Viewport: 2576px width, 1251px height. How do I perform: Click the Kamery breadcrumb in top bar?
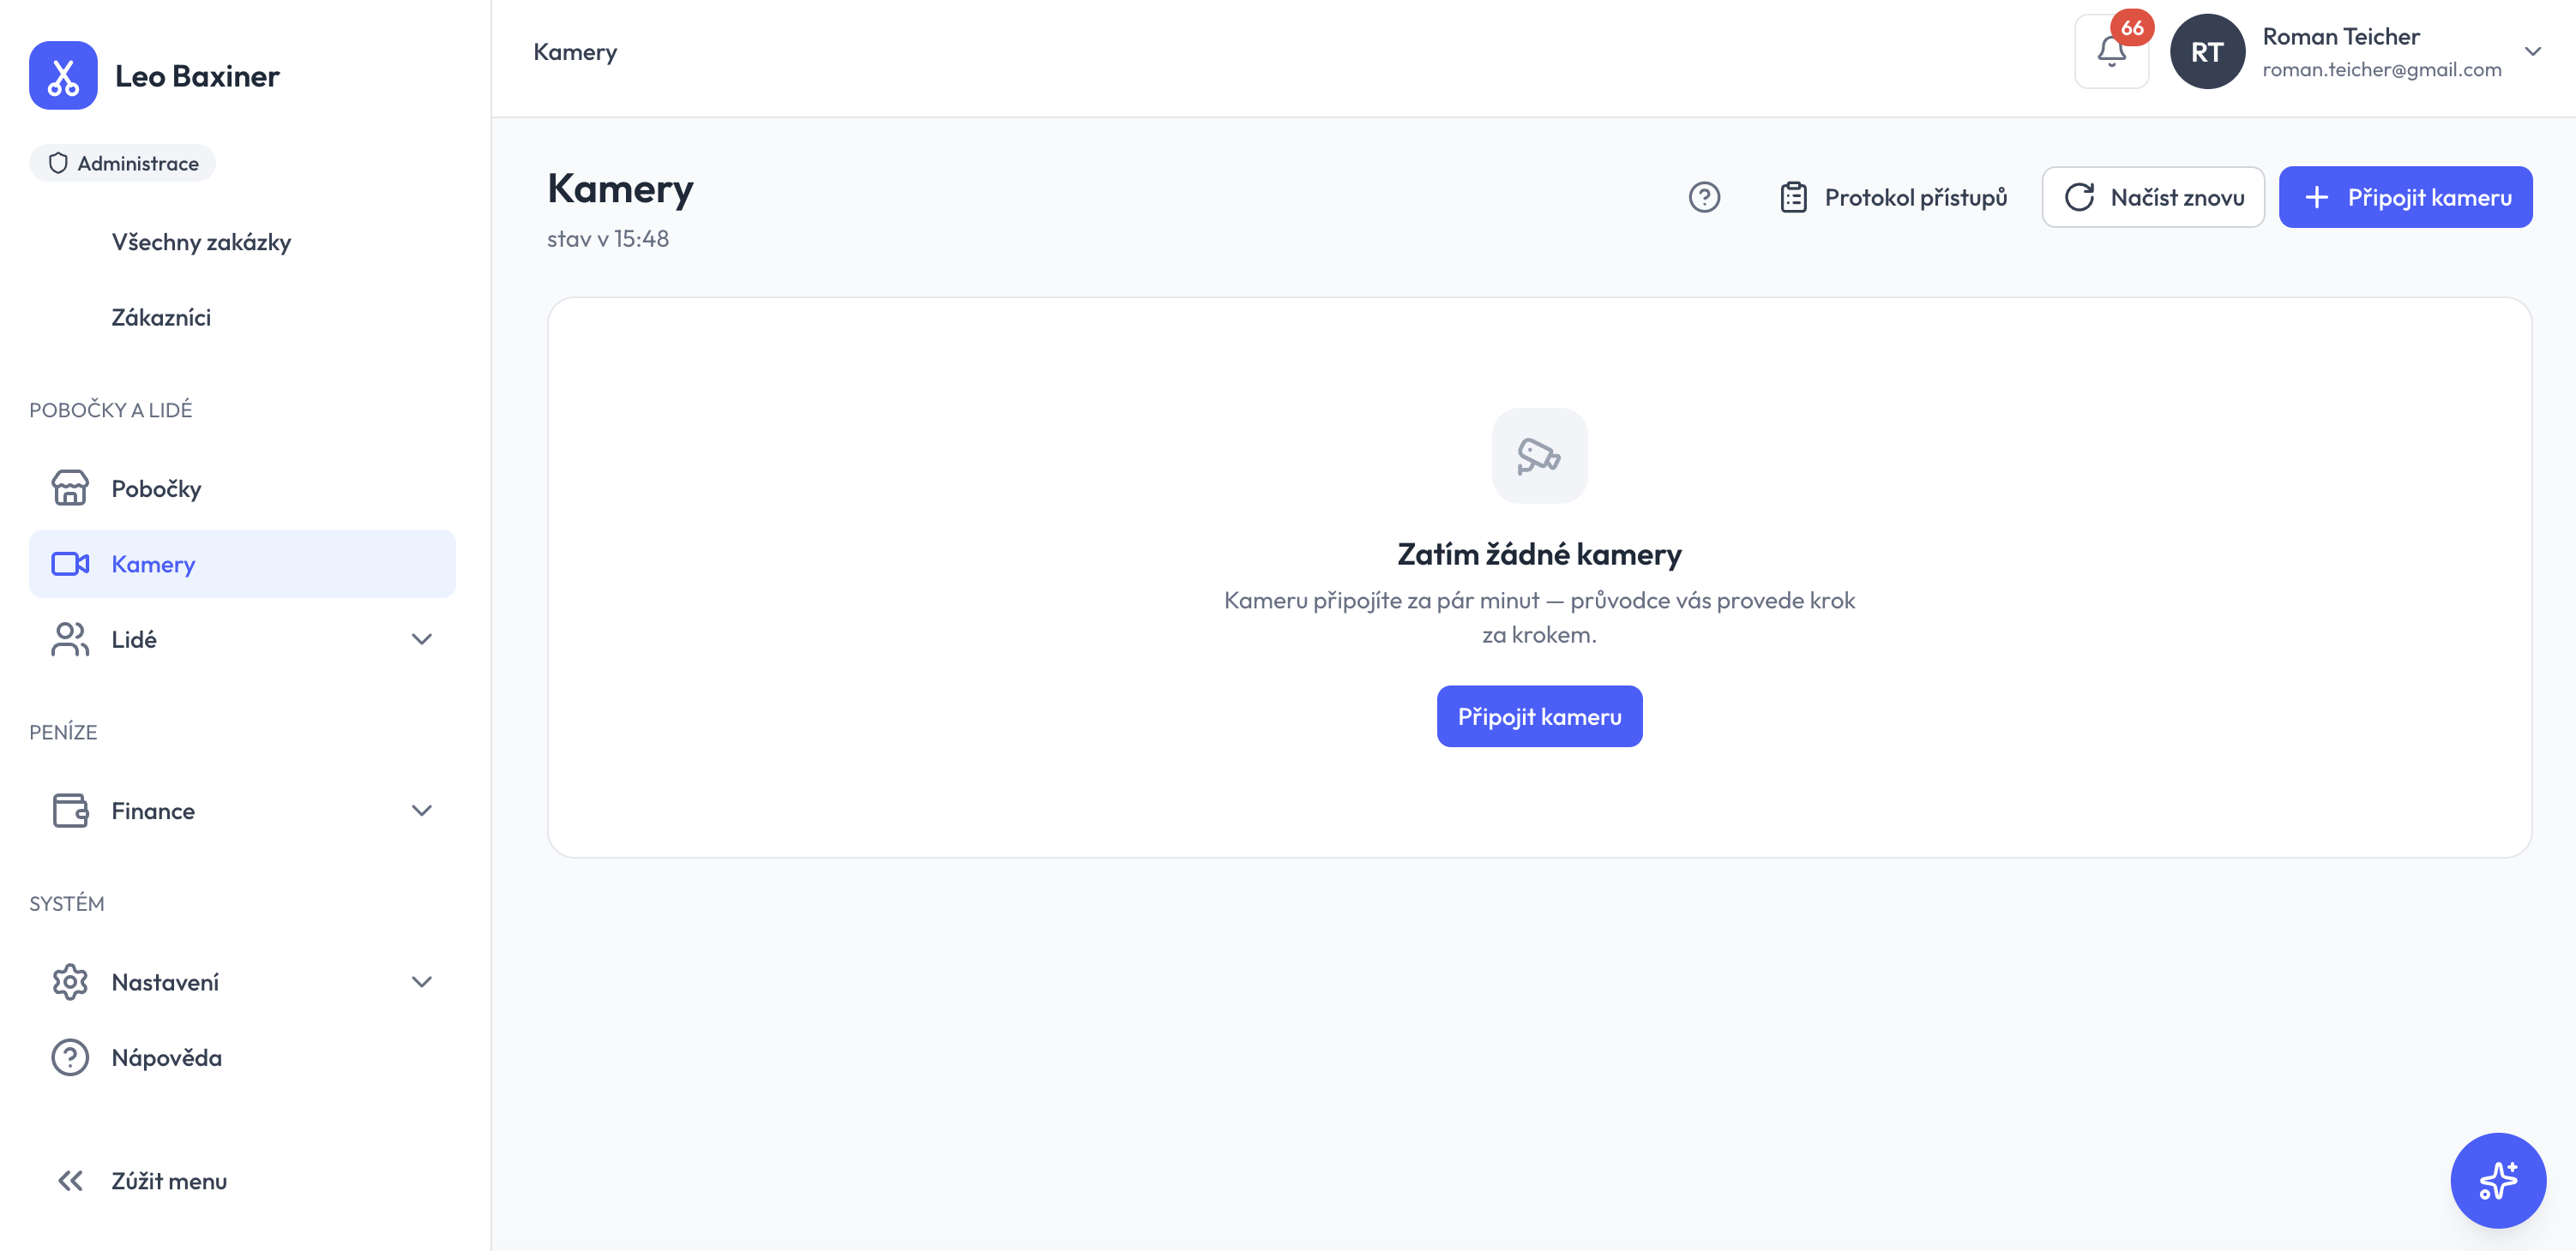tap(575, 52)
